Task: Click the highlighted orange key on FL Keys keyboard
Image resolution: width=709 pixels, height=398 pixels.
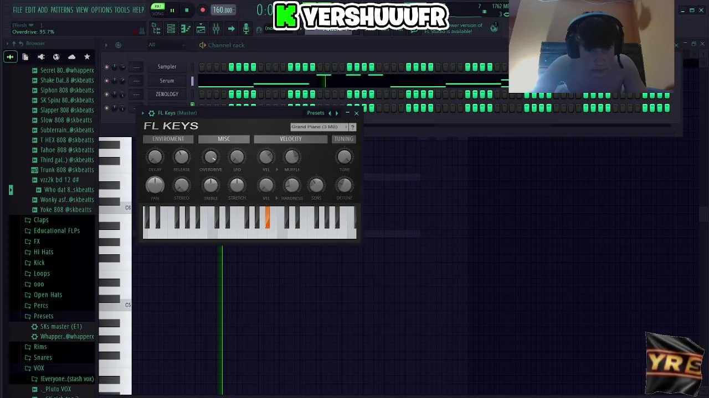Action: click(x=268, y=217)
